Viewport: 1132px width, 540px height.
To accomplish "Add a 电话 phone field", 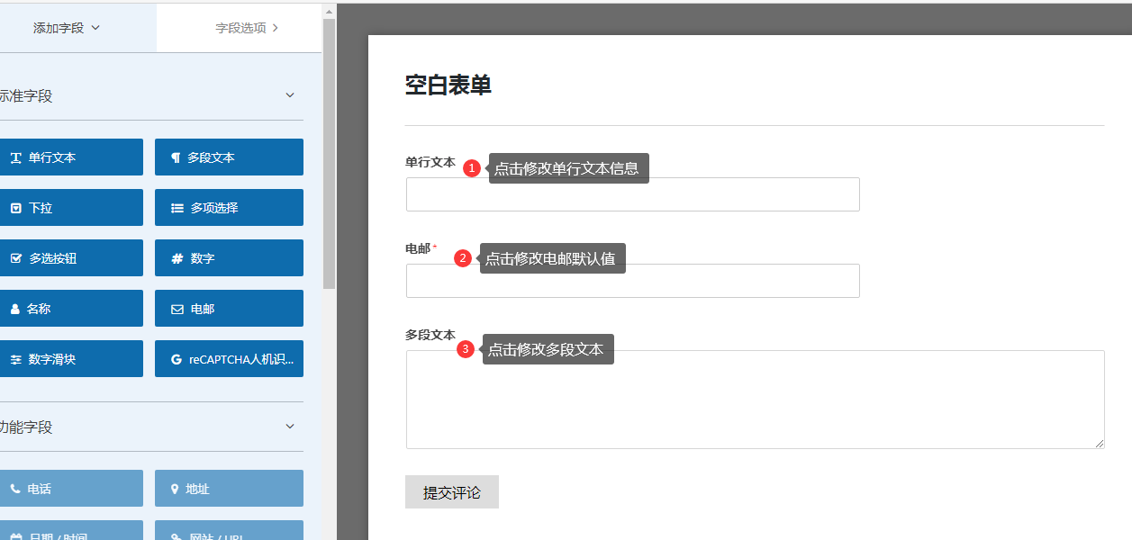I will [x=70, y=489].
